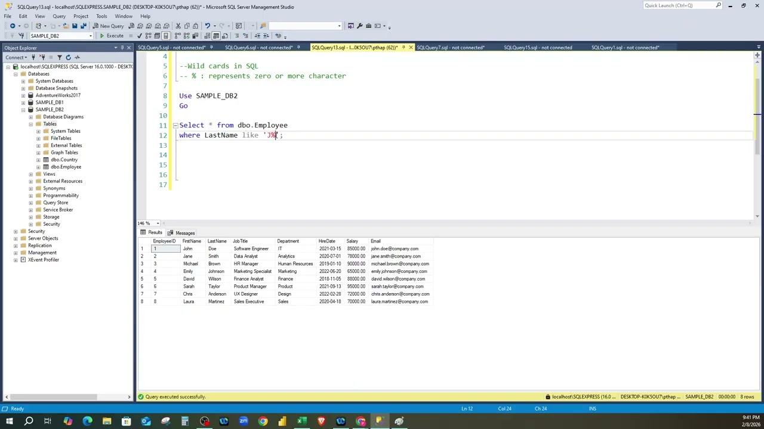Open the Analysis Services MDX query icon
Screen dimensions: 764x429
(140, 26)
